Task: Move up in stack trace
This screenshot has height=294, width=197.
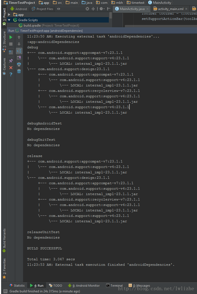Action: pos(19,37)
